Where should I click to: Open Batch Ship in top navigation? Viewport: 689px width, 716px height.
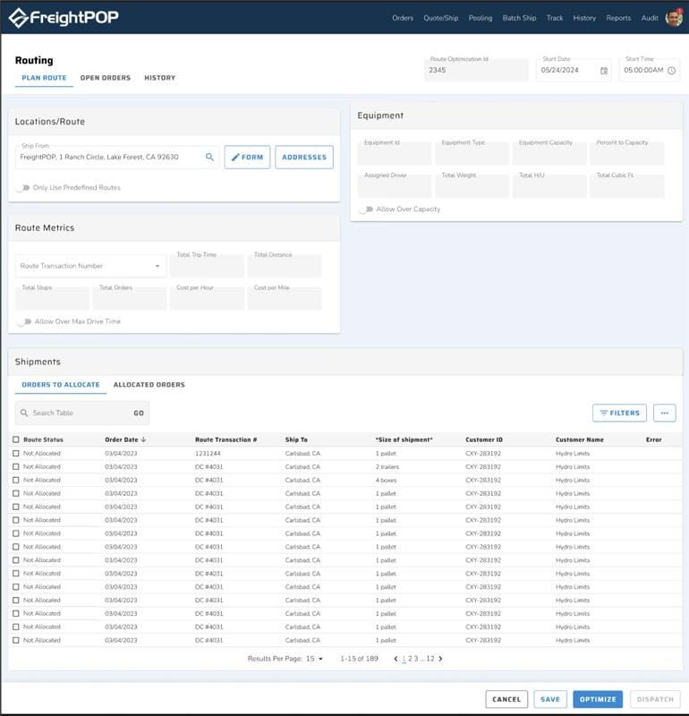[x=519, y=18]
